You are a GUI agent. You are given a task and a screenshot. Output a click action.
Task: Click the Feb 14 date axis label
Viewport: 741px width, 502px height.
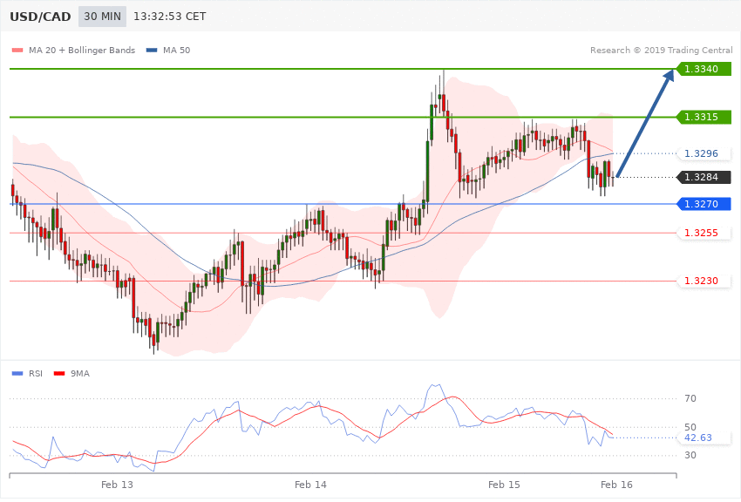310,485
